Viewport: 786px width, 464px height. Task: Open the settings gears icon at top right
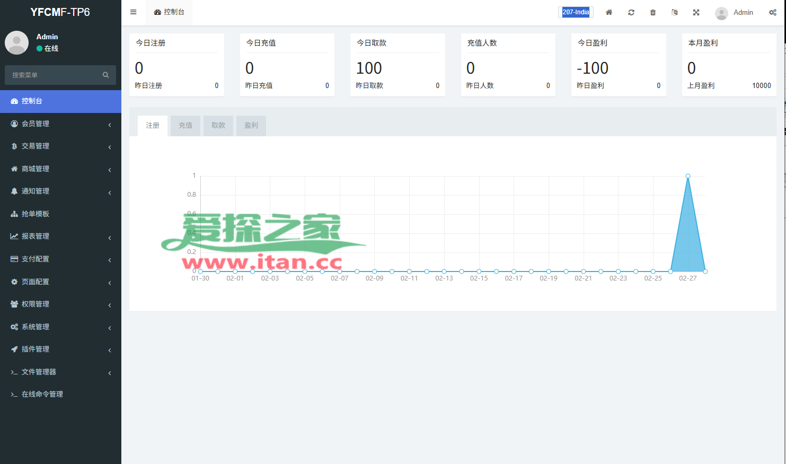pyautogui.click(x=773, y=13)
